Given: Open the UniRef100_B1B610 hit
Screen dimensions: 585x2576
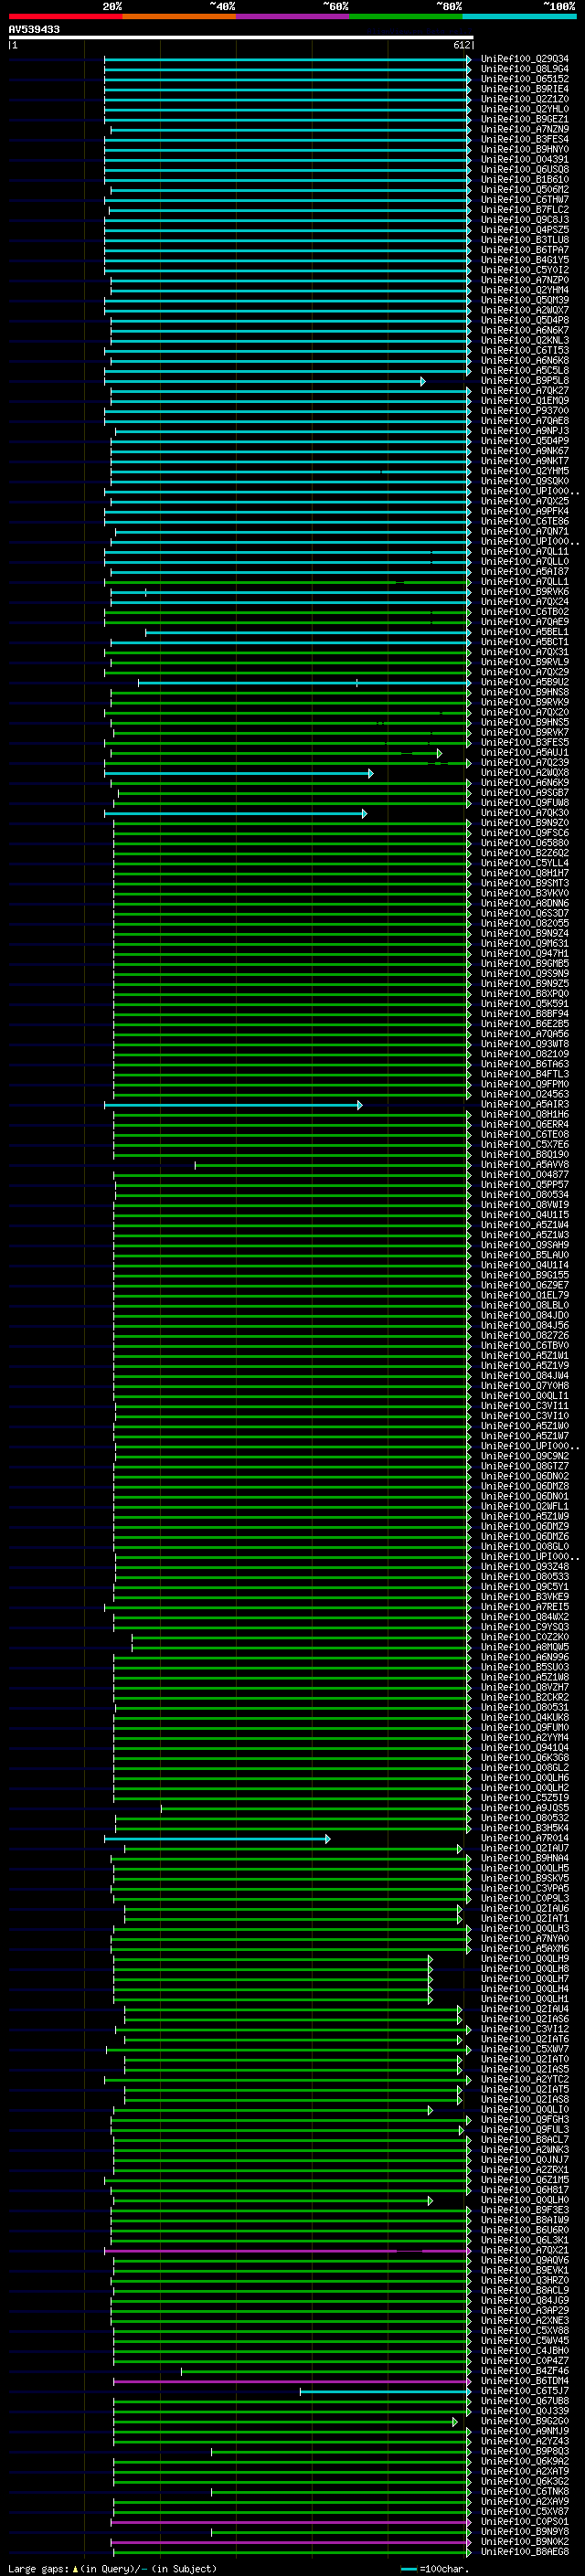Looking at the screenshot, I should click(x=524, y=180).
